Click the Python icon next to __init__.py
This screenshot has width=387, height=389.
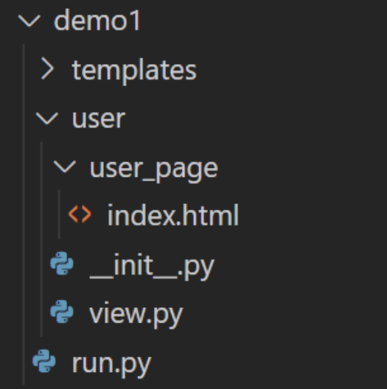[x=62, y=263]
